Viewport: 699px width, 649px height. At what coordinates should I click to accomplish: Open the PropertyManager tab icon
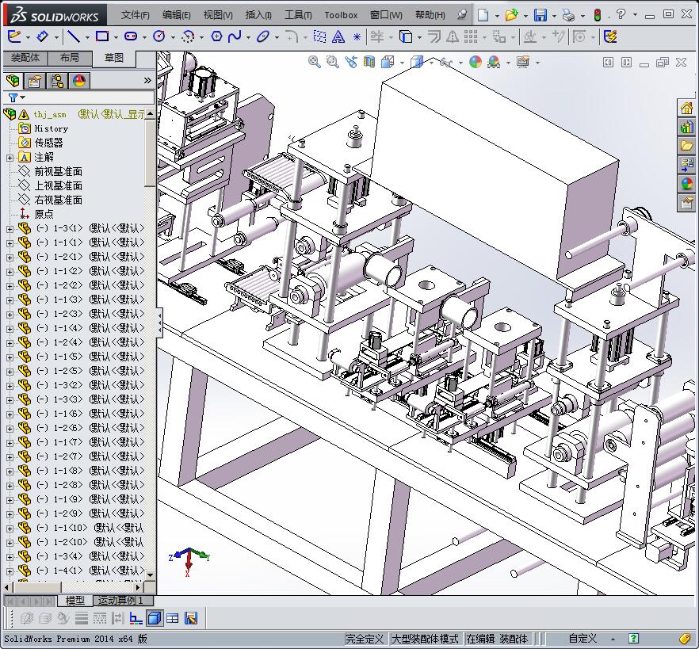[35, 81]
